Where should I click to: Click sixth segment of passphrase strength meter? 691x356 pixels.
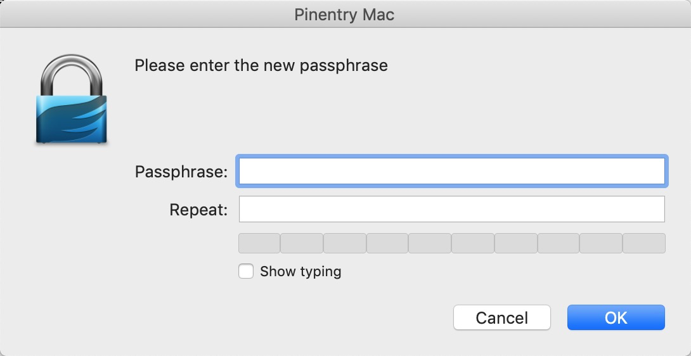[x=473, y=243]
